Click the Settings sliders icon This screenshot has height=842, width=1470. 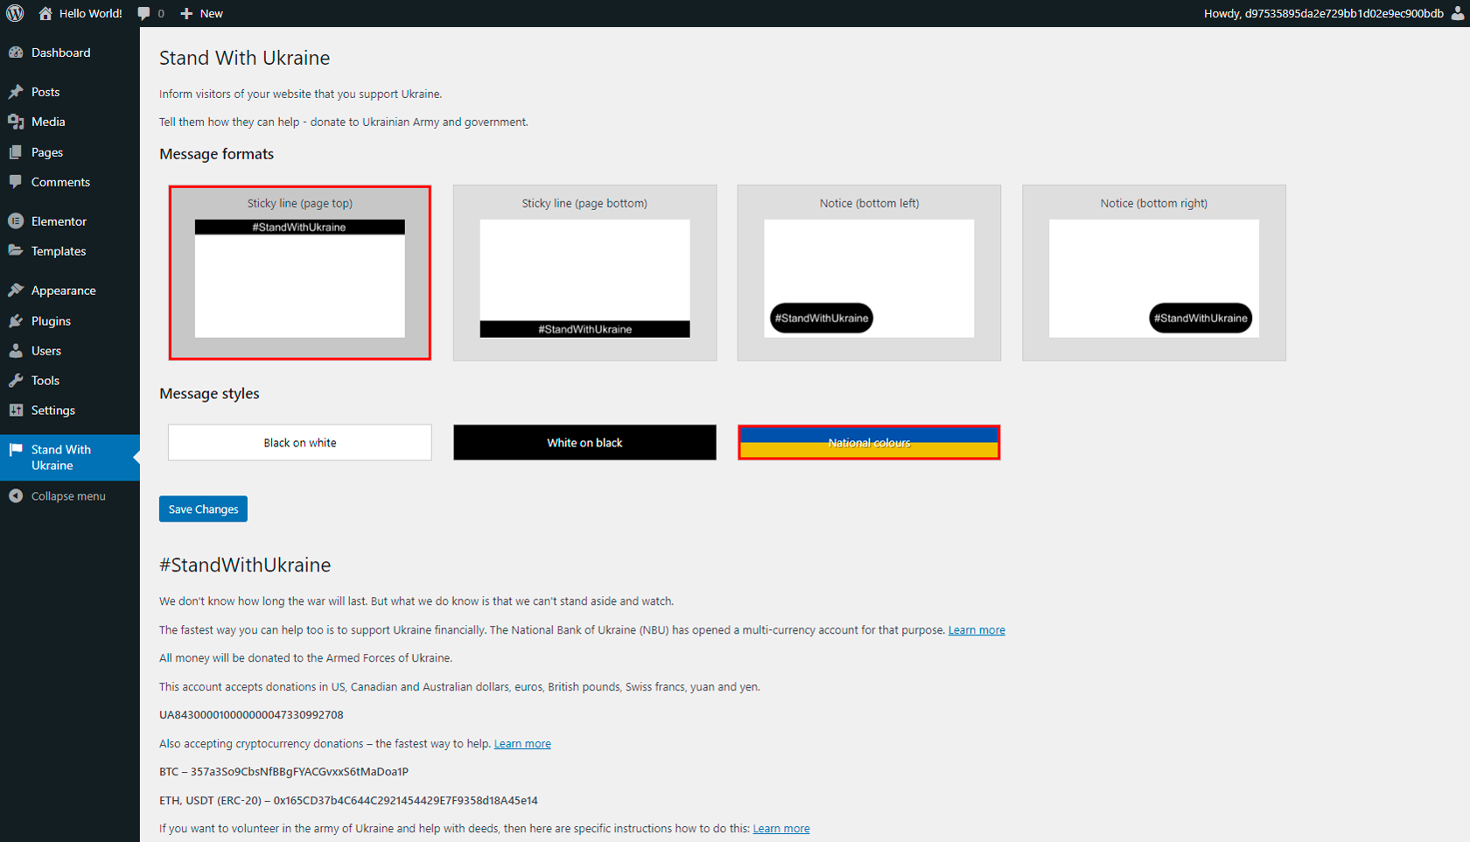tap(16, 410)
